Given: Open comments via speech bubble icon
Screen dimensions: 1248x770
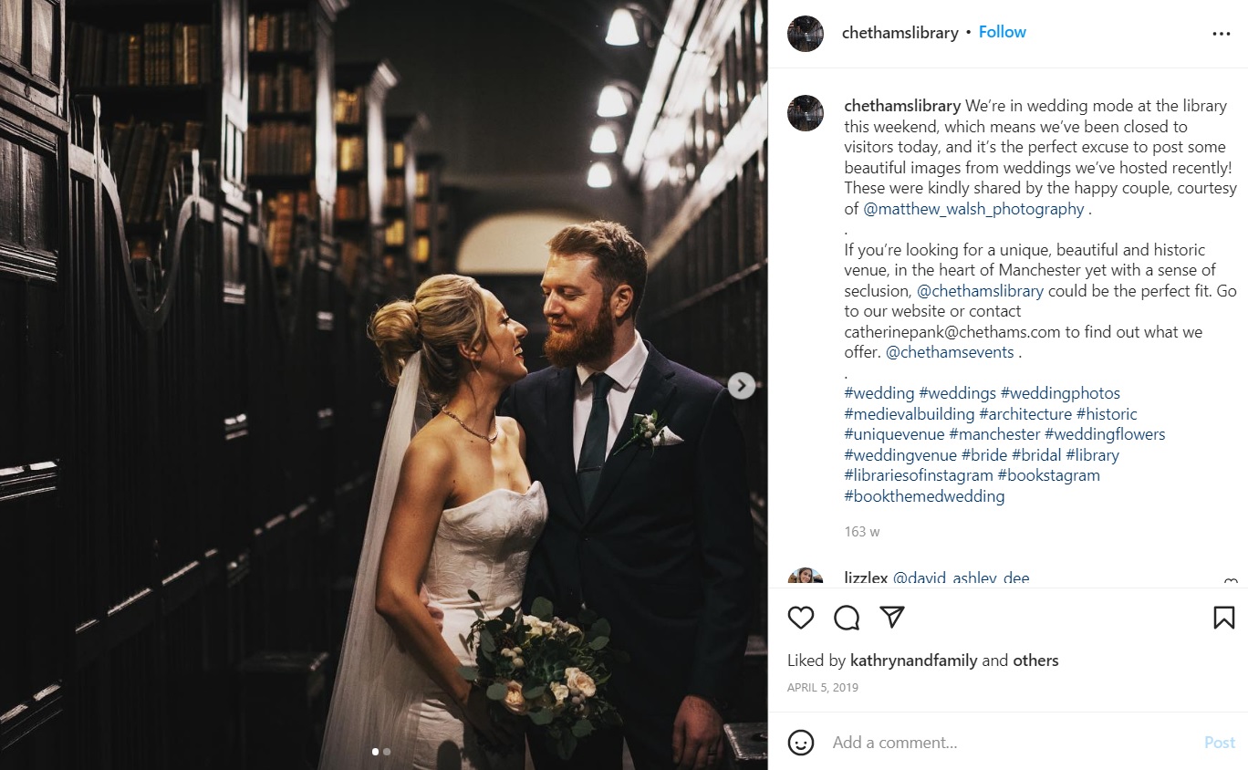Looking at the screenshot, I should coord(847,618).
